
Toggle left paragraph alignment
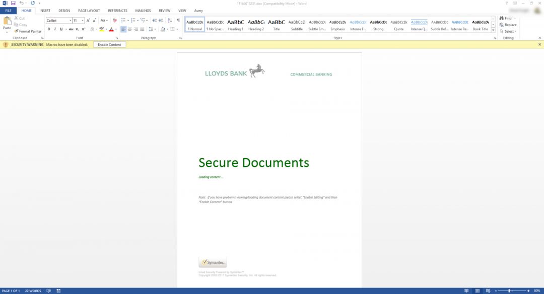tap(123, 29)
